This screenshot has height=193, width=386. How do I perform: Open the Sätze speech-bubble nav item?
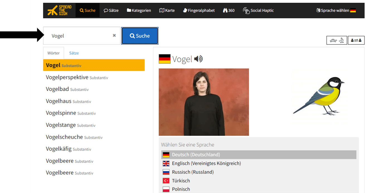point(111,11)
